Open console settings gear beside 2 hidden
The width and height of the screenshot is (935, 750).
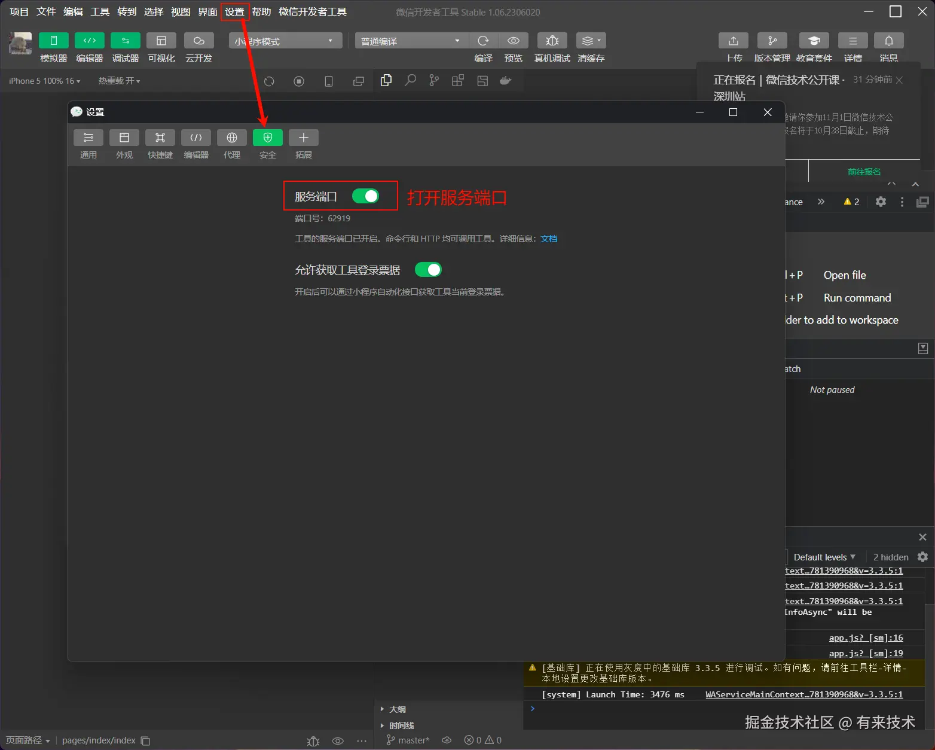922,557
